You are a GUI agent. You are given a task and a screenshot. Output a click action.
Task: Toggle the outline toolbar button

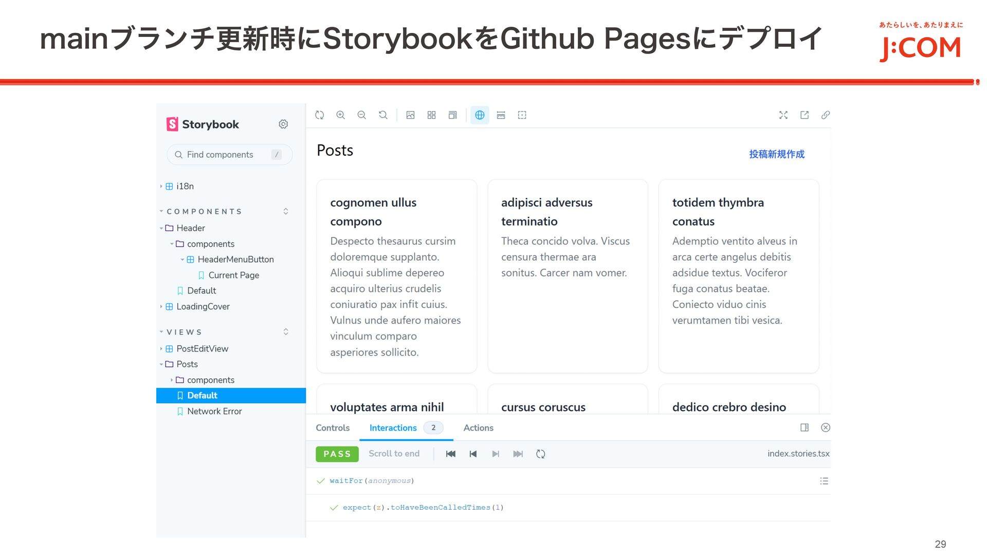click(522, 115)
